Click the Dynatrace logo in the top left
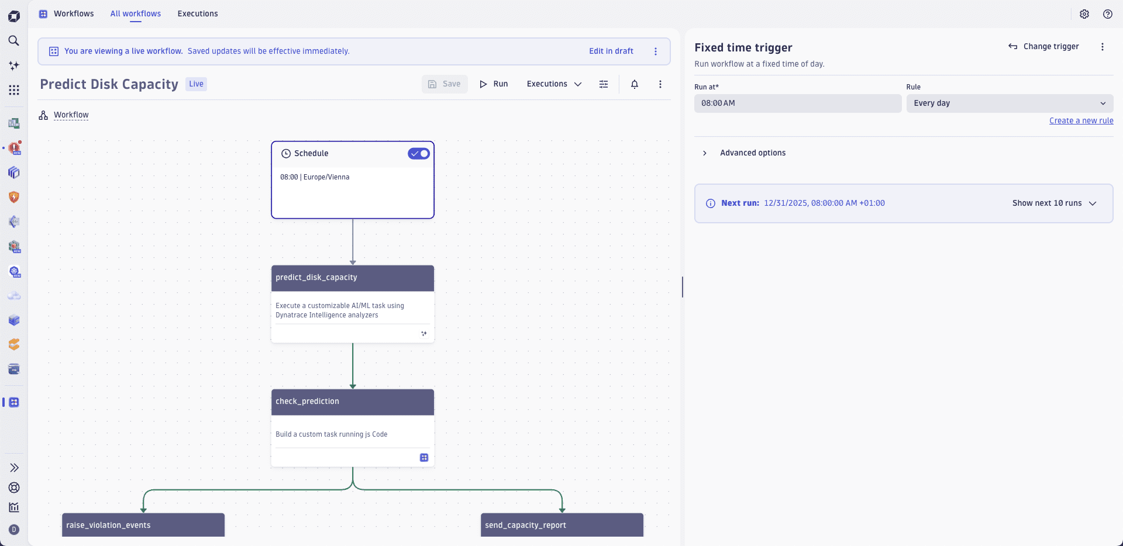1123x546 pixels. [14, 15]
